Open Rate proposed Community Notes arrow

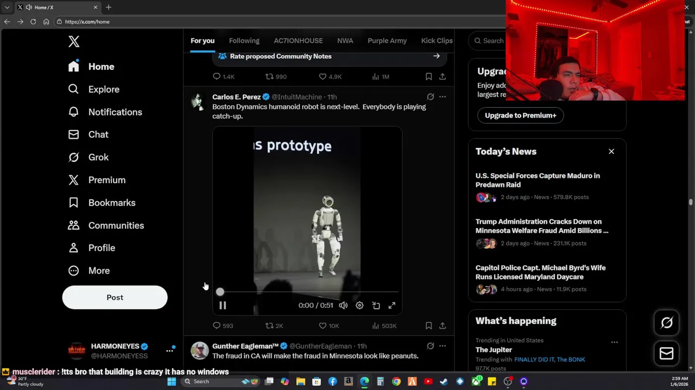tap(436, 56)
